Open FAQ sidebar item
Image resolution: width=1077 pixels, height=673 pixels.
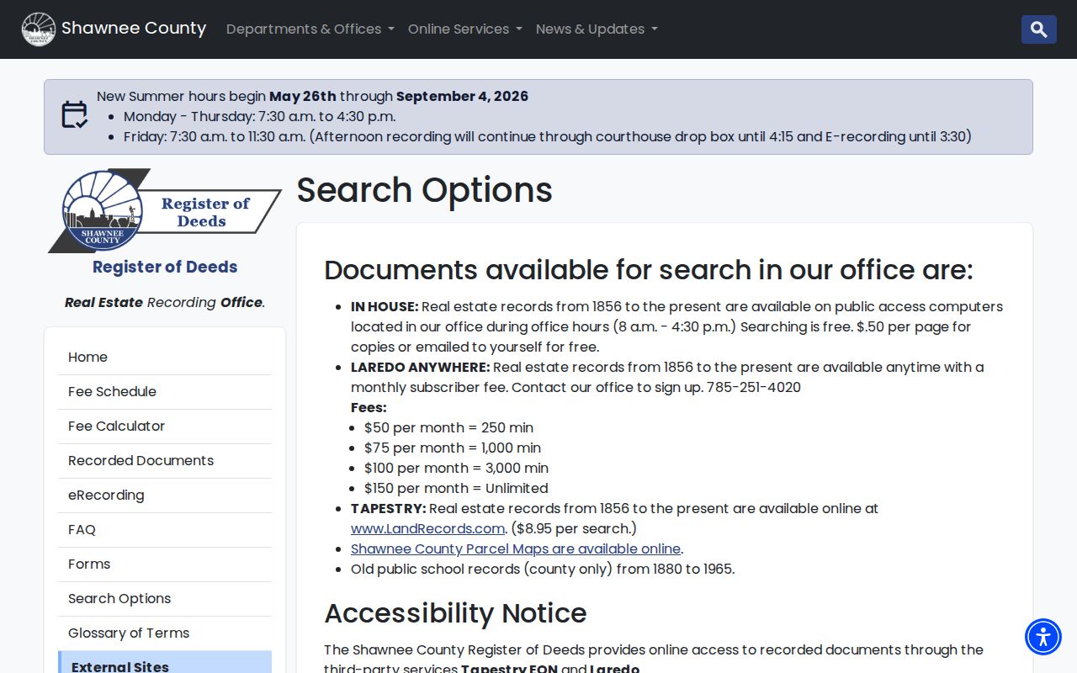[x=165, y=530]
